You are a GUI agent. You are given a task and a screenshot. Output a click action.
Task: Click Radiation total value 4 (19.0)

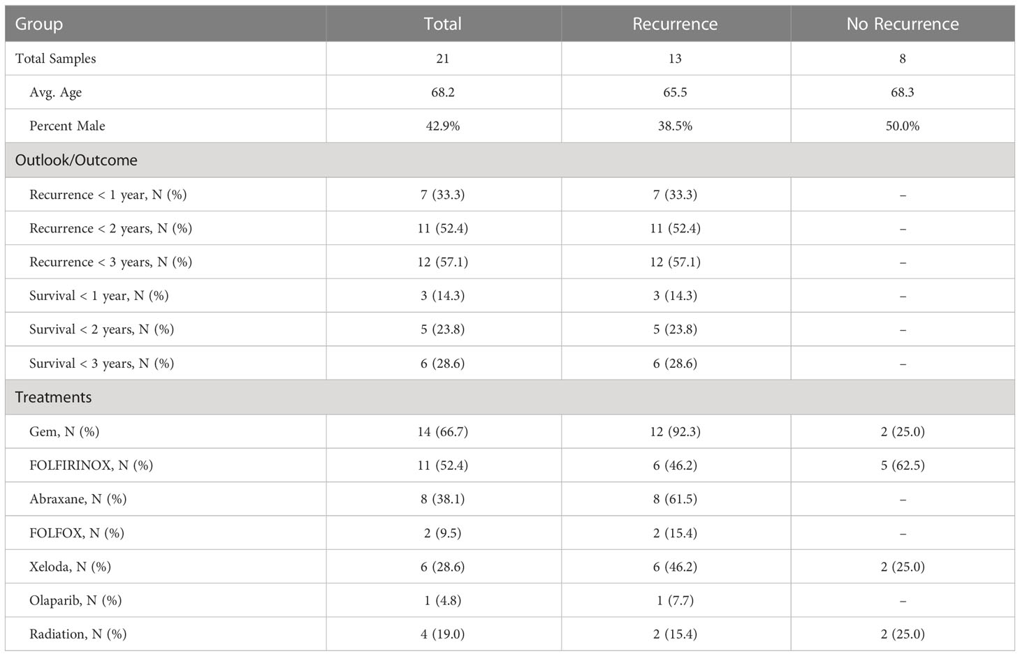(x=443, y=634)
